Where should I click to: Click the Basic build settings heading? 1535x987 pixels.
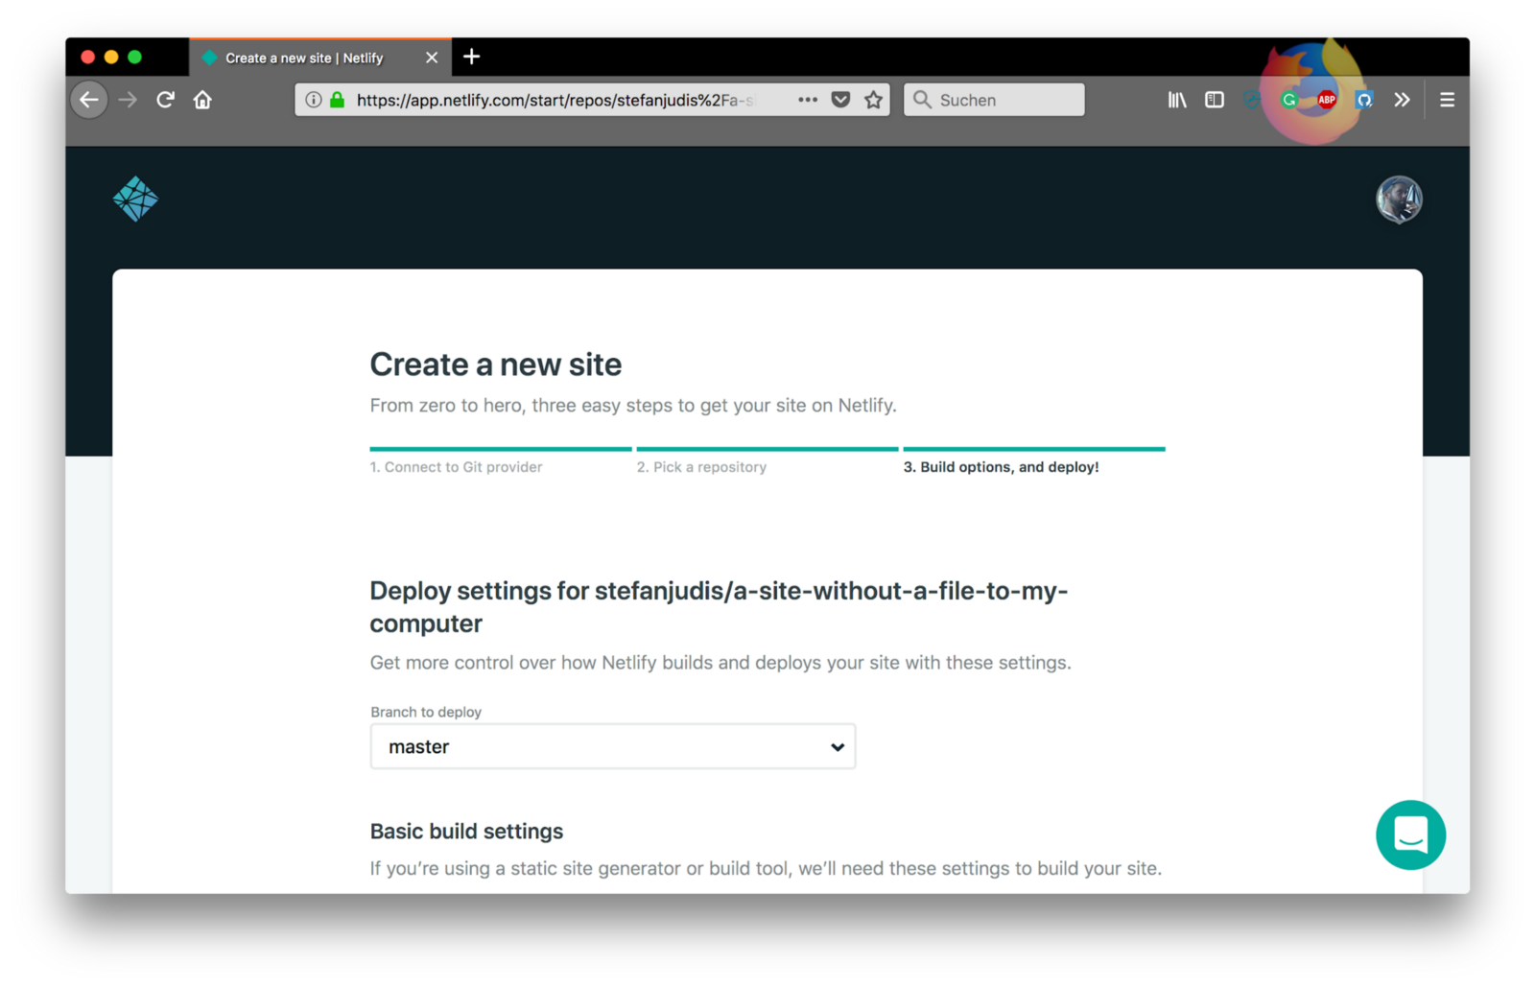[466, 832]
